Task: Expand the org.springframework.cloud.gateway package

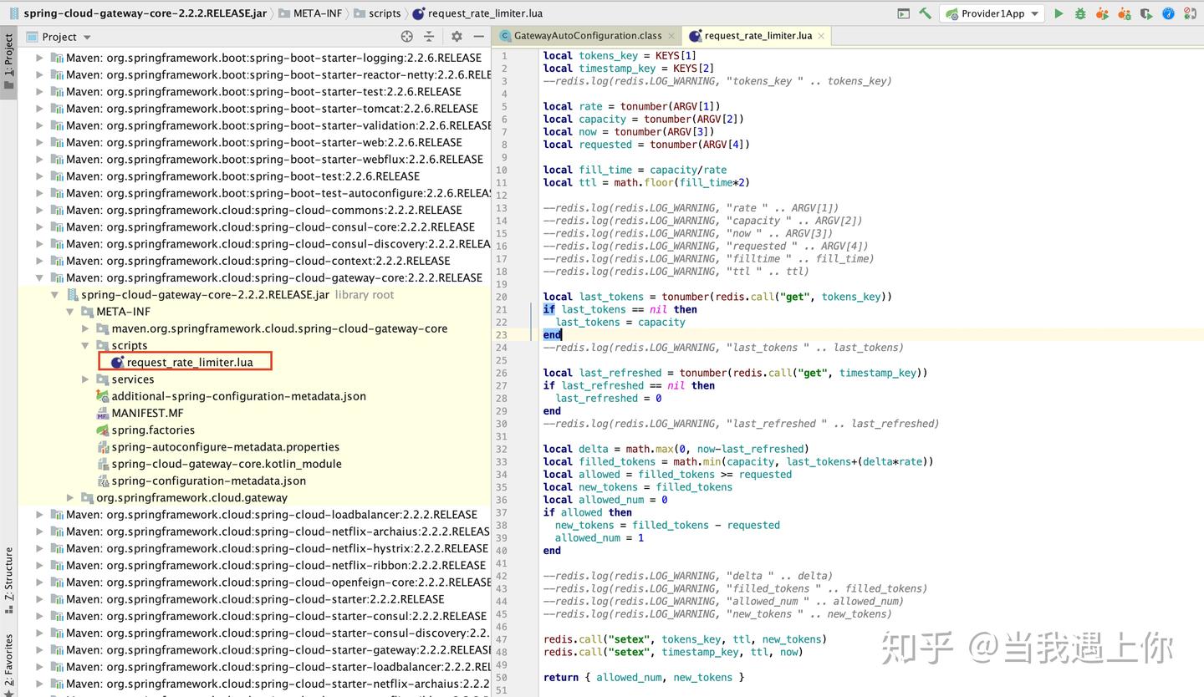Action: point(70,497)
